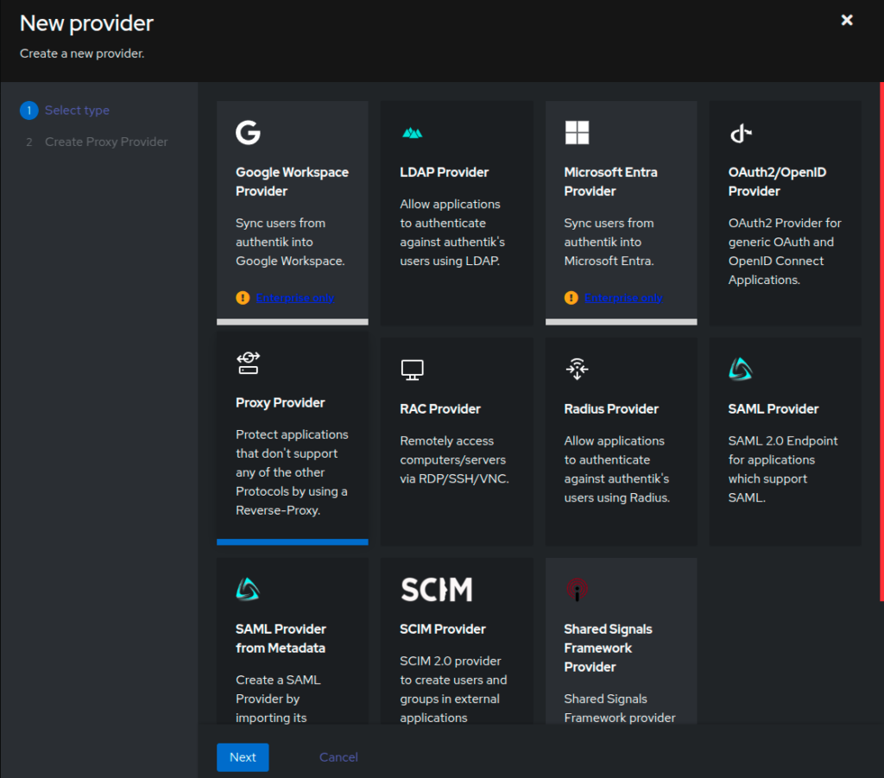Click the Sync users into Microsoft Entra description
This screenshot has width=884, height=778.
point(609,242)
